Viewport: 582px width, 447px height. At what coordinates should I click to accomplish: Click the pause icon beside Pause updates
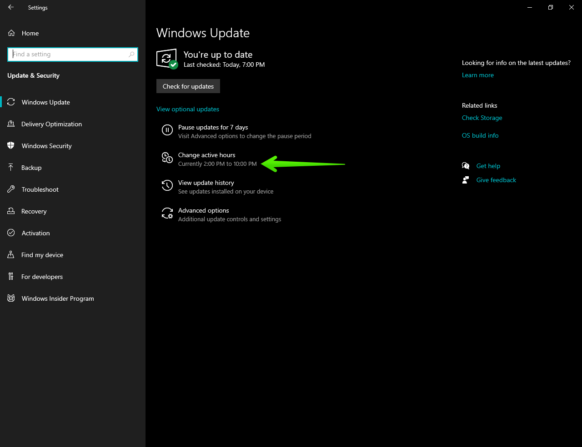click(x=167, y=130)
